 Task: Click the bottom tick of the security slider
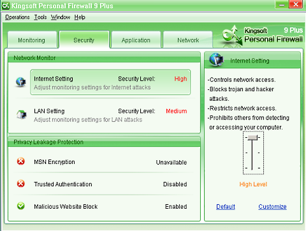(252, 168)
